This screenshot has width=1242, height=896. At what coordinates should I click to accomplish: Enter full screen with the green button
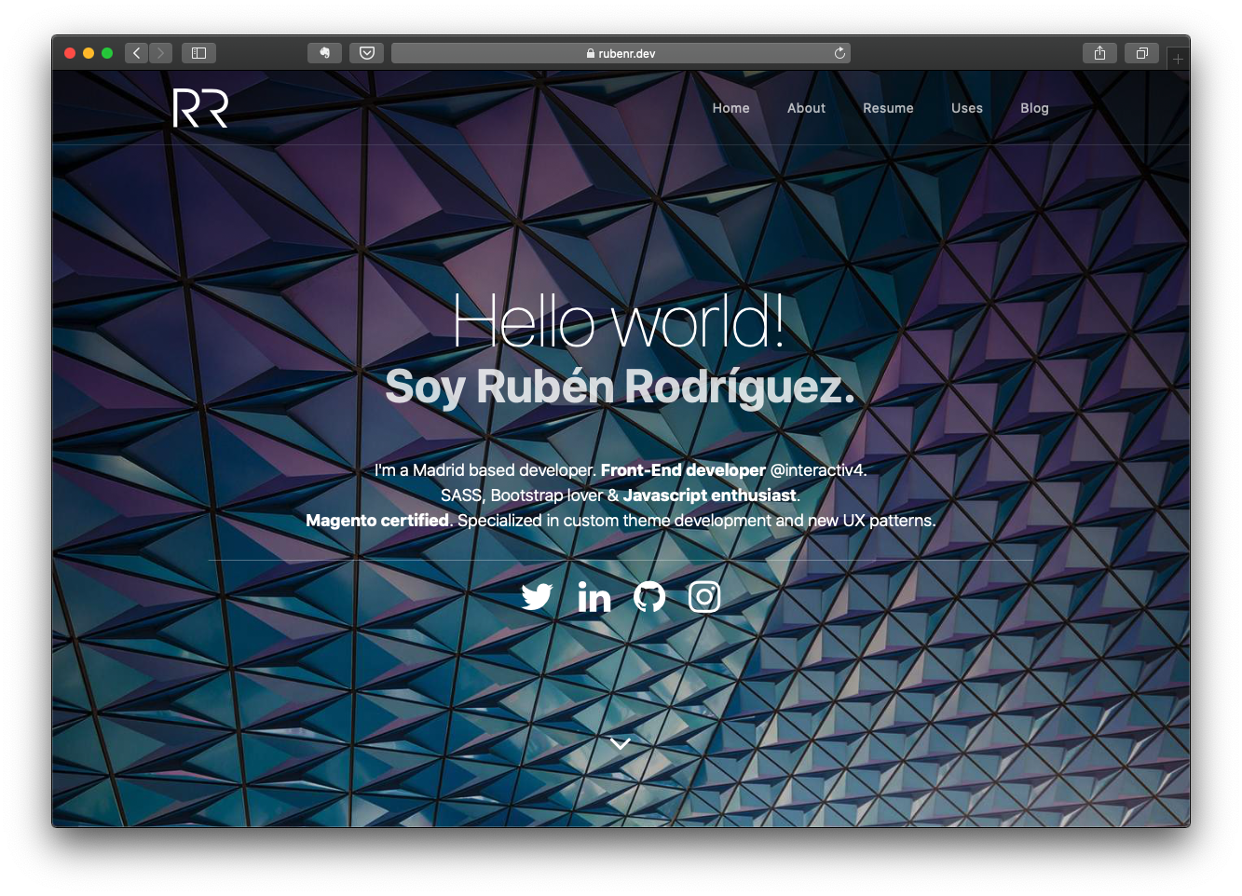[107, 53]
